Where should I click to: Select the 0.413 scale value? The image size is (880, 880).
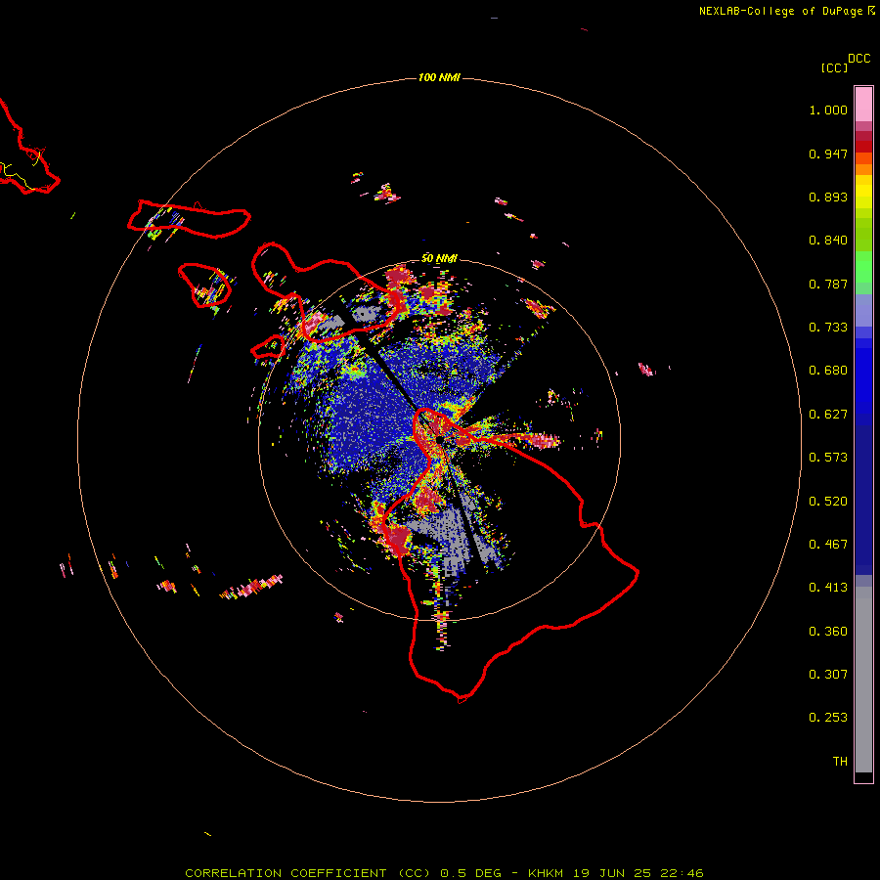point(828,588)
